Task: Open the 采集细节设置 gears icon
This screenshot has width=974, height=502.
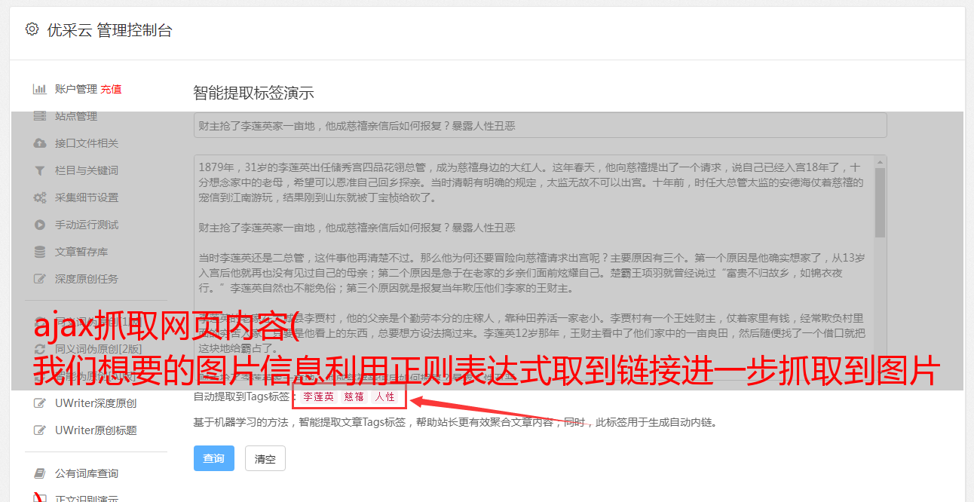Action: pos(40,197)
